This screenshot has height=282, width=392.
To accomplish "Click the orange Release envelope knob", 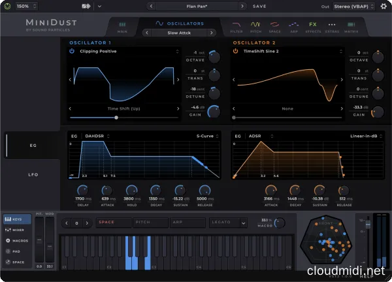I will pos(344,191).
